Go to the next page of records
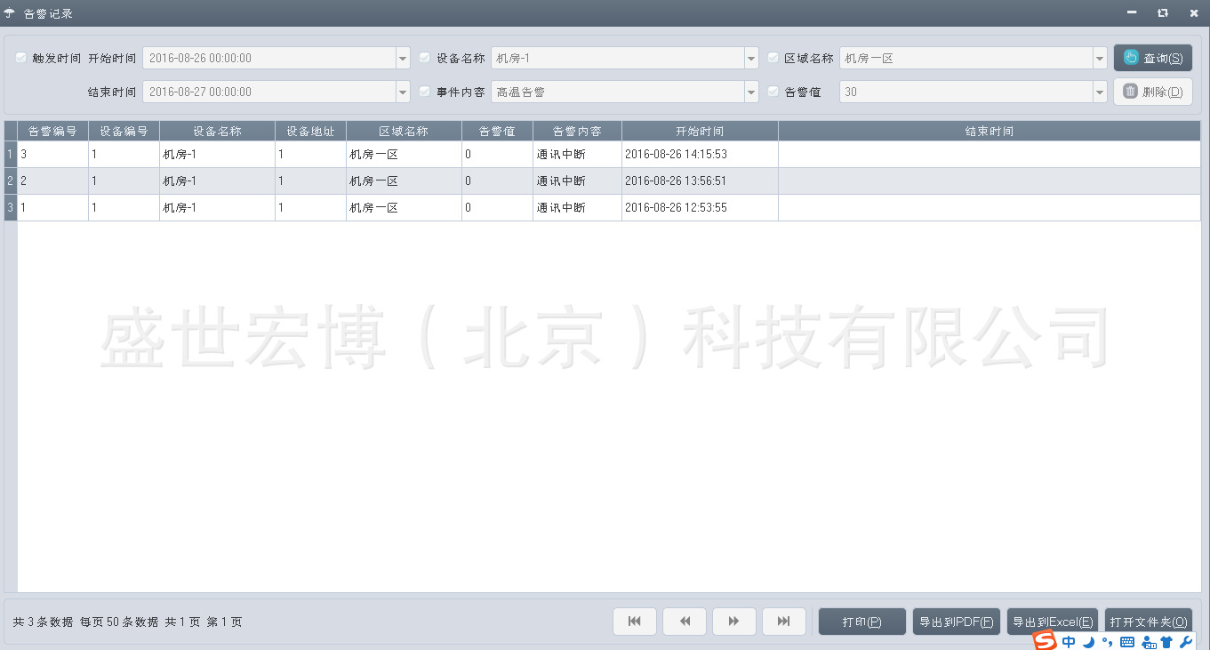 pos(734,622)
